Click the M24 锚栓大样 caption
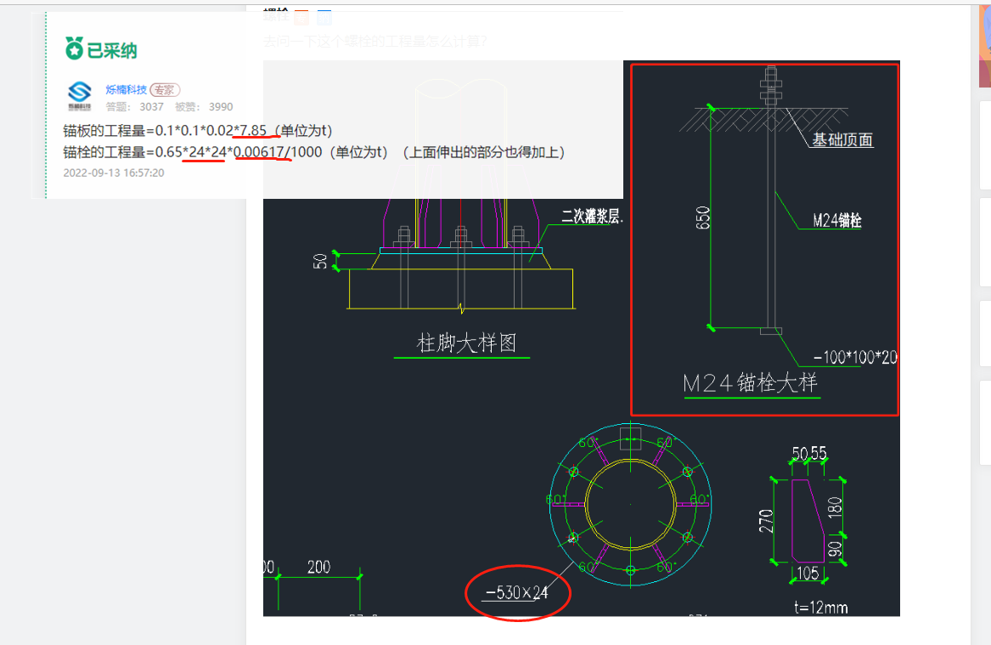Screen dimensions: 991x645 [x=750, y=382]
